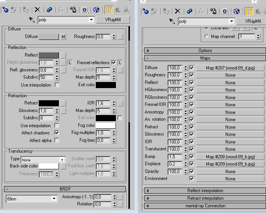Image resolution: width=266 pixels, height=213 pixels.
Task: Click Get Material icon in left panel
Action: [5, 10]
